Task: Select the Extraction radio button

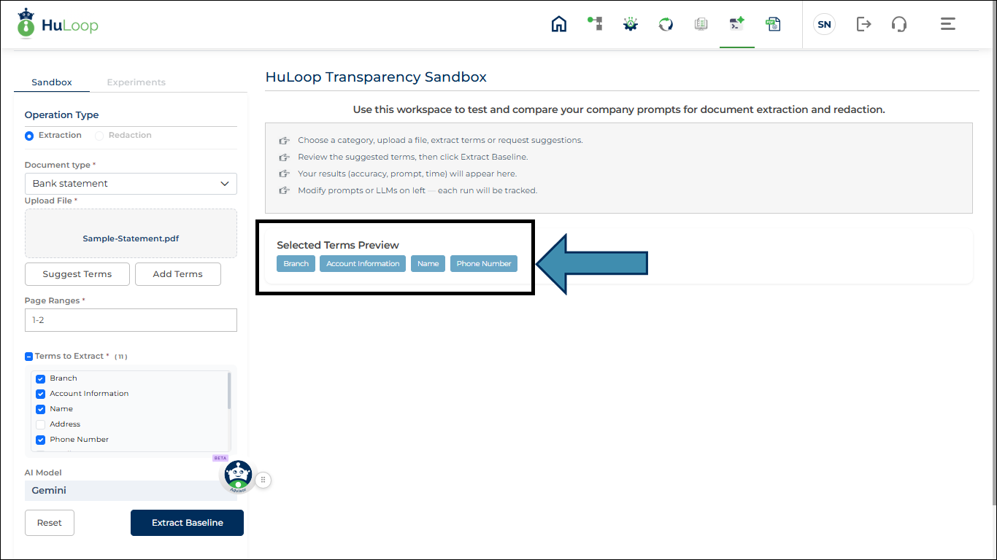Action: [29, 136]
